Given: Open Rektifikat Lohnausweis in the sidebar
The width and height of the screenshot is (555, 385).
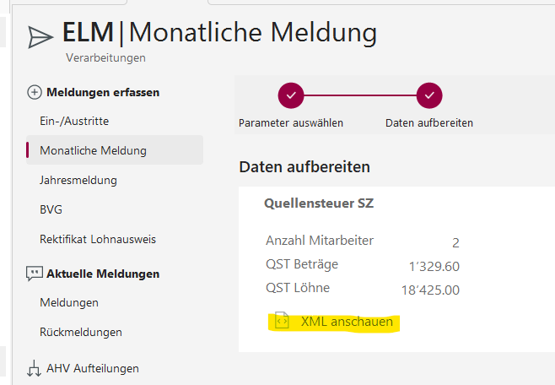Looking at the screenshot, I should pos(98,240).
